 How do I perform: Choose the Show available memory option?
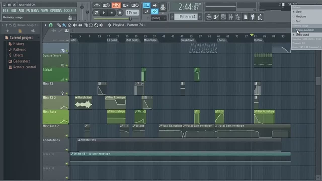305,30
